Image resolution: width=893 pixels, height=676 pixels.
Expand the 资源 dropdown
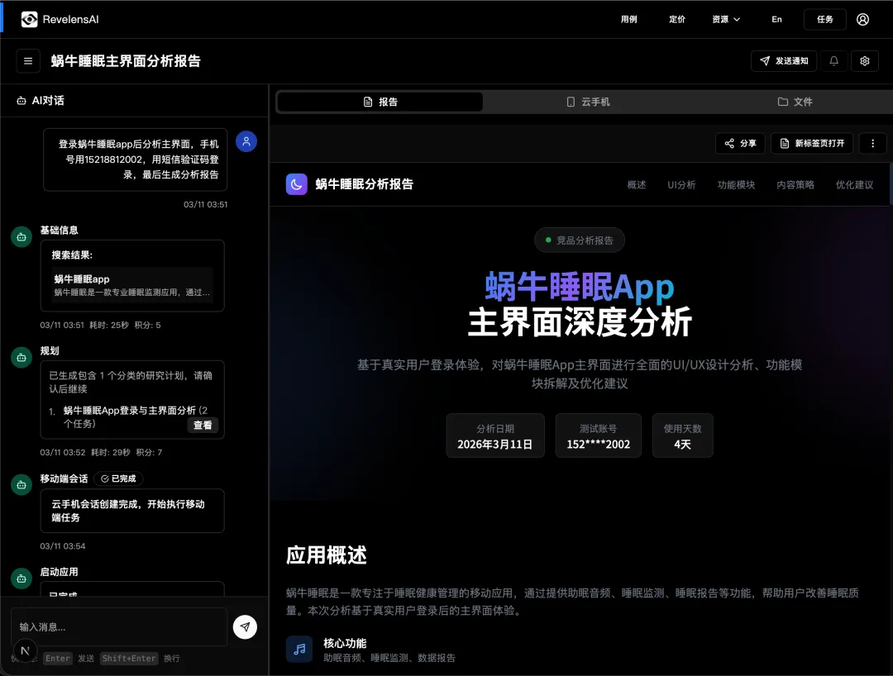coord(726,19)
